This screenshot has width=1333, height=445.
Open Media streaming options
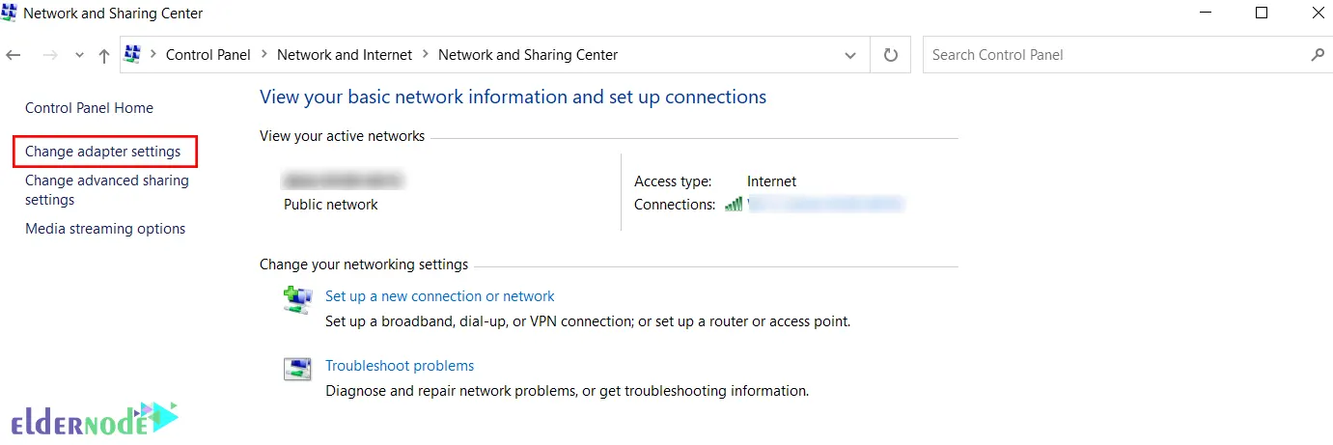pos(104,229)
